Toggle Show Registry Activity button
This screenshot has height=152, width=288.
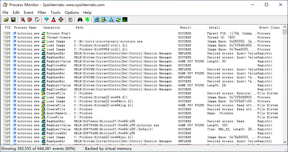(x=97, y=20)
